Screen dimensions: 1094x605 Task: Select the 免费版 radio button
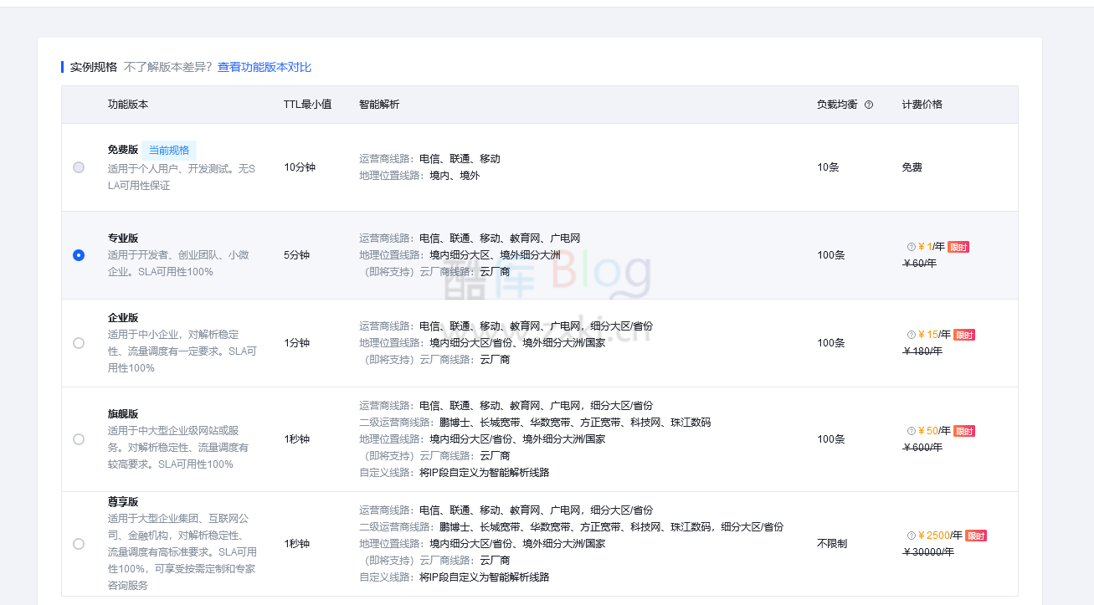click(79, 167)
